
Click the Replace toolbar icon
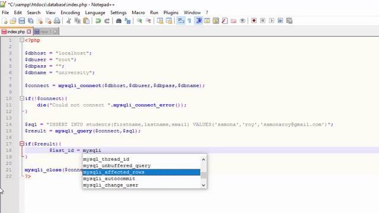pyautogui.click(x=127, y=21)
